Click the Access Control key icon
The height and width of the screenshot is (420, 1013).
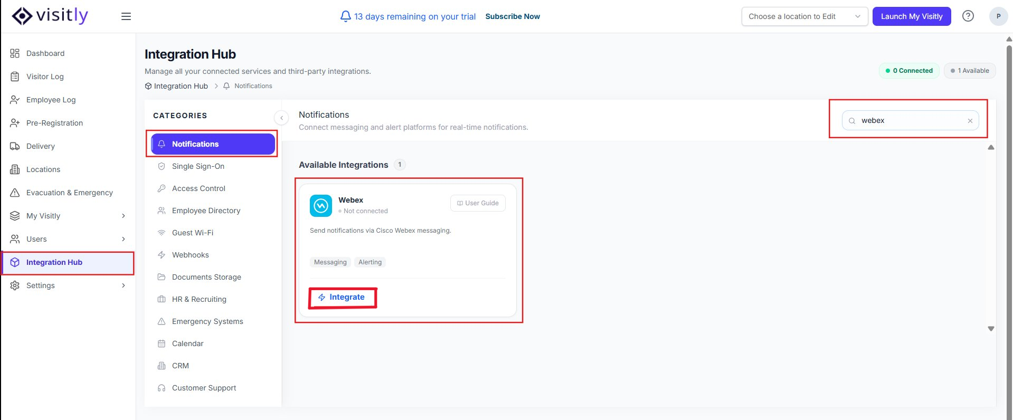(162, 188)
